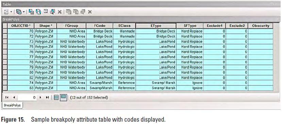Click Ignore SFType cell in row 83
The height and width of the screenshot is (124, 282).
190,88
